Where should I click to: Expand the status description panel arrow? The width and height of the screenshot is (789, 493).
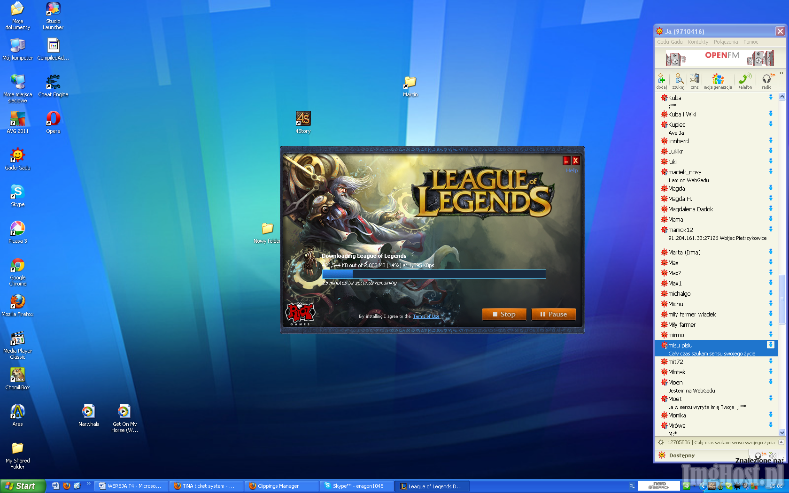(x=781, y=442)
